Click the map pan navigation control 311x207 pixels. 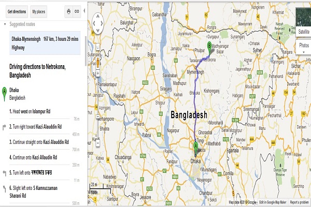(x=97, y=23)
